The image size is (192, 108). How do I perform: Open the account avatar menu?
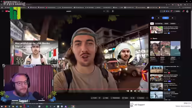click(x=187, y=11)
